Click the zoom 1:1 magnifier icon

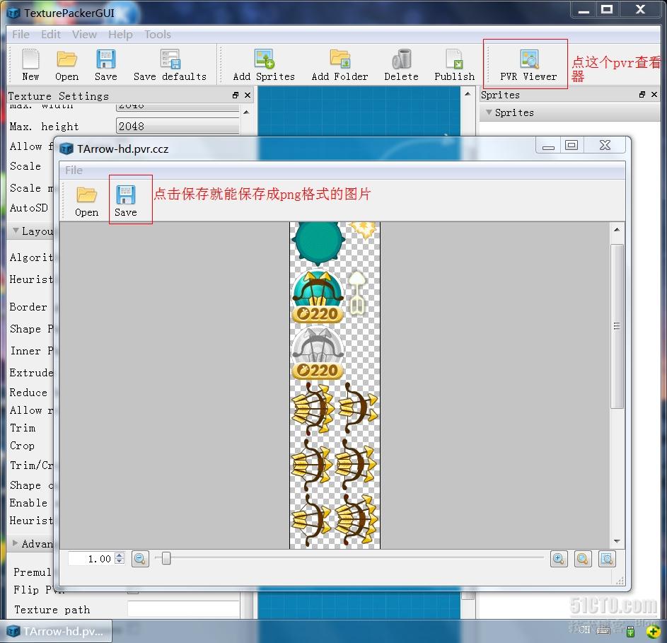coord(583,559)
